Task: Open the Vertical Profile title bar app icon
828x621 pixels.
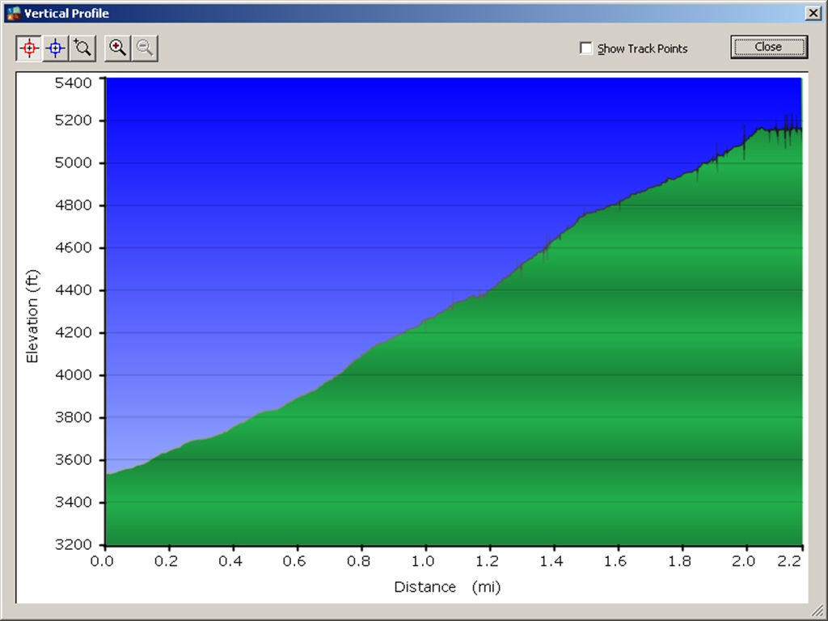Action: click(x=13, y=13)
